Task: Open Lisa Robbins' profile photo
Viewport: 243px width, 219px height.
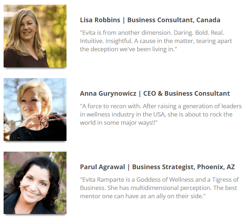Action: [35, 36]
